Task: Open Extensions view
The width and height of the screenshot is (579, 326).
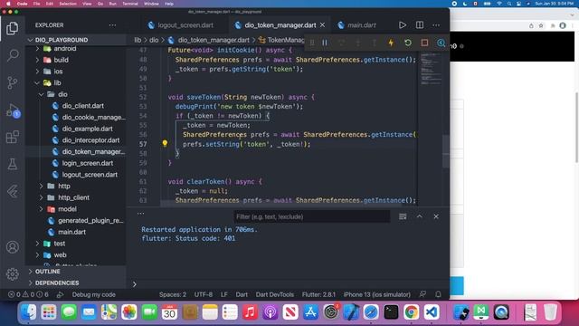Action: pos(12,137)
